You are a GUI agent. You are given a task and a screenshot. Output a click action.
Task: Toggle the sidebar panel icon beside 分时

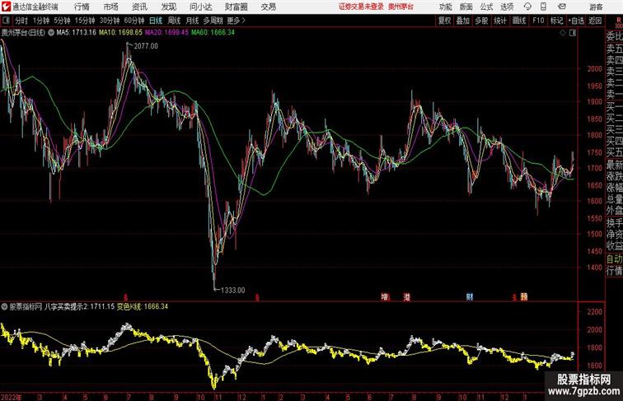tap(6, 21)
